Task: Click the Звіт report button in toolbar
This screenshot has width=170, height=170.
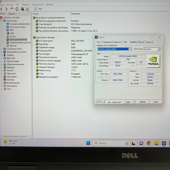Action: pyautogui.click(x=38, y=9)
